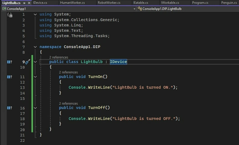Click the class icon beside ConsoleApp1.DIP.LightBulb

(140, 9)
